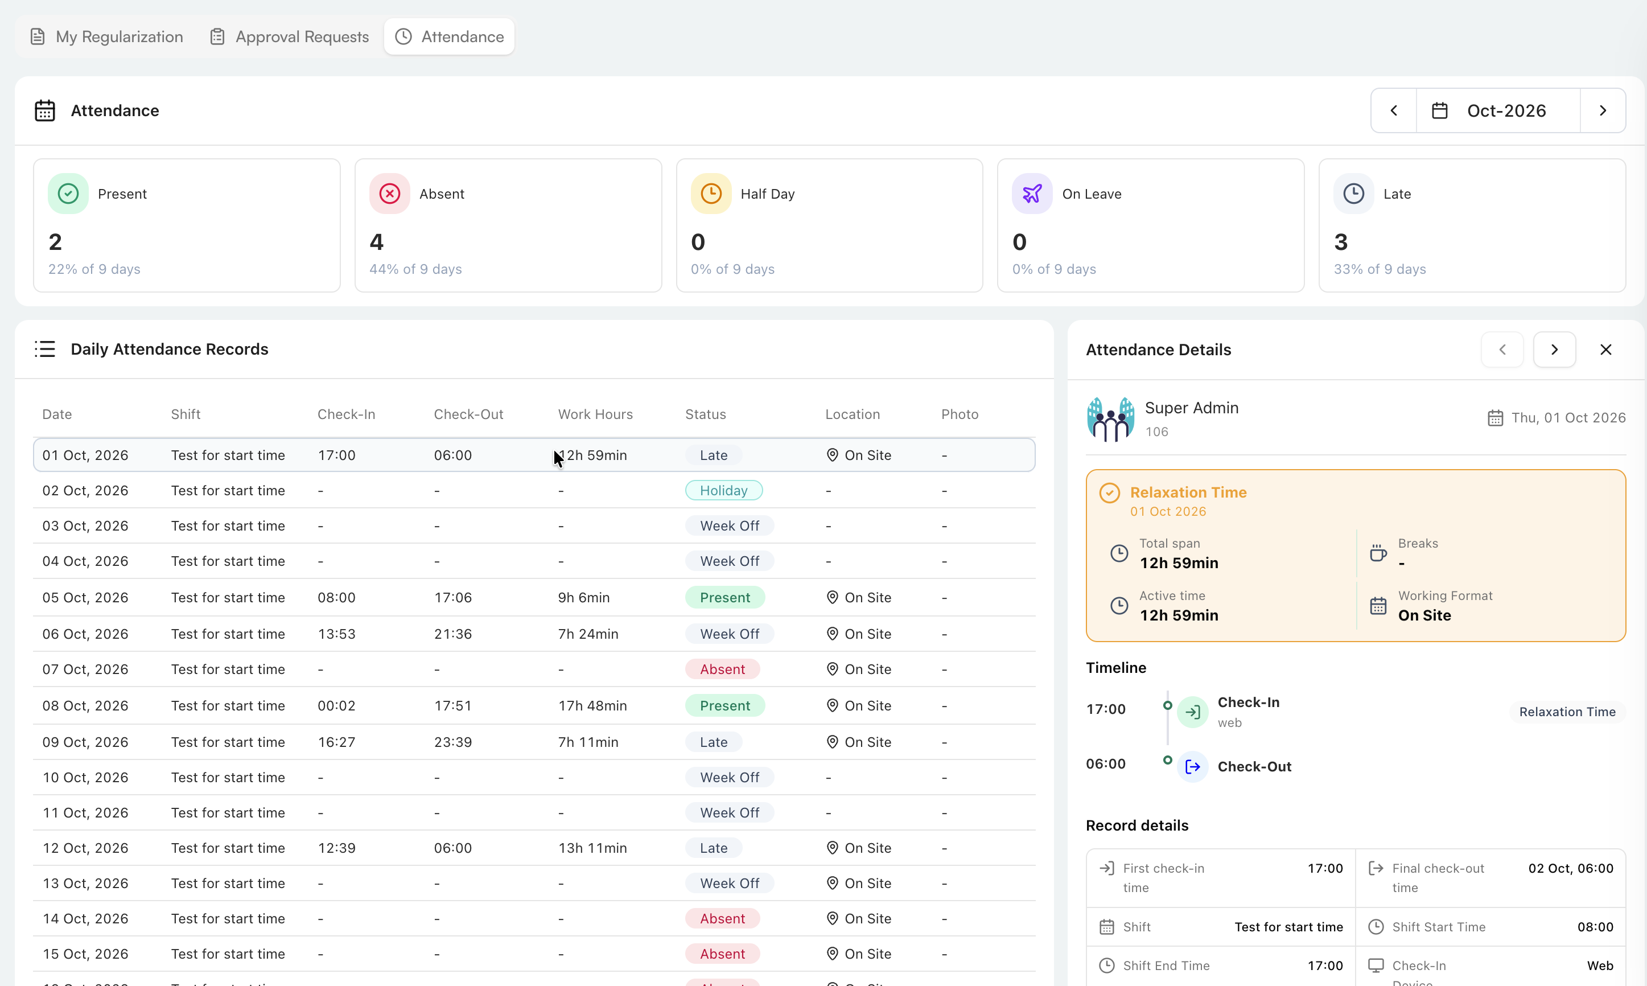Image resolution: width=1647 pixels, height=986 pixels.
Task: Click Present badge on 08 Oct row
Action: click(725, 705)
